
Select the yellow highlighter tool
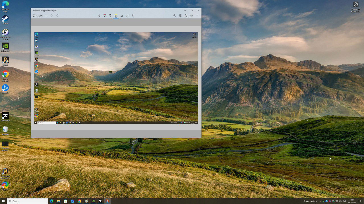coord(116,16)
